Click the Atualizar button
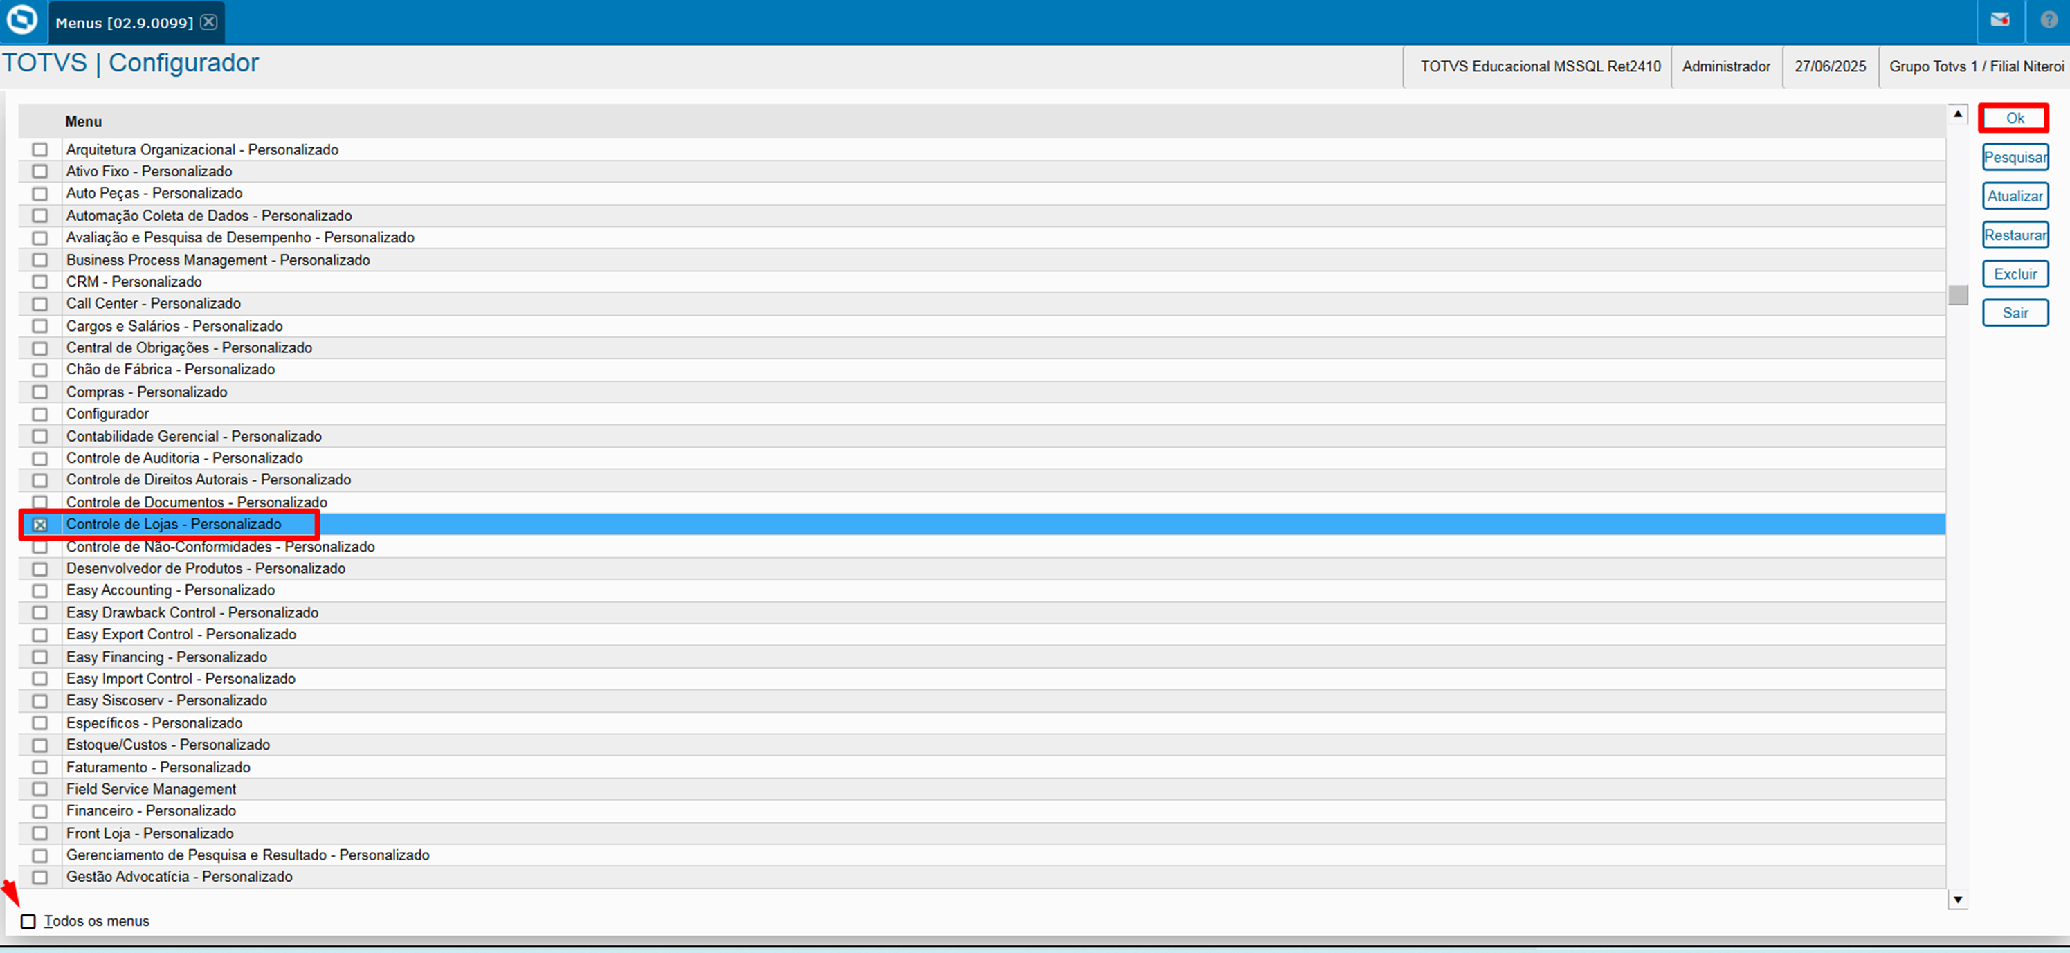 click(x=2015, y=196)
